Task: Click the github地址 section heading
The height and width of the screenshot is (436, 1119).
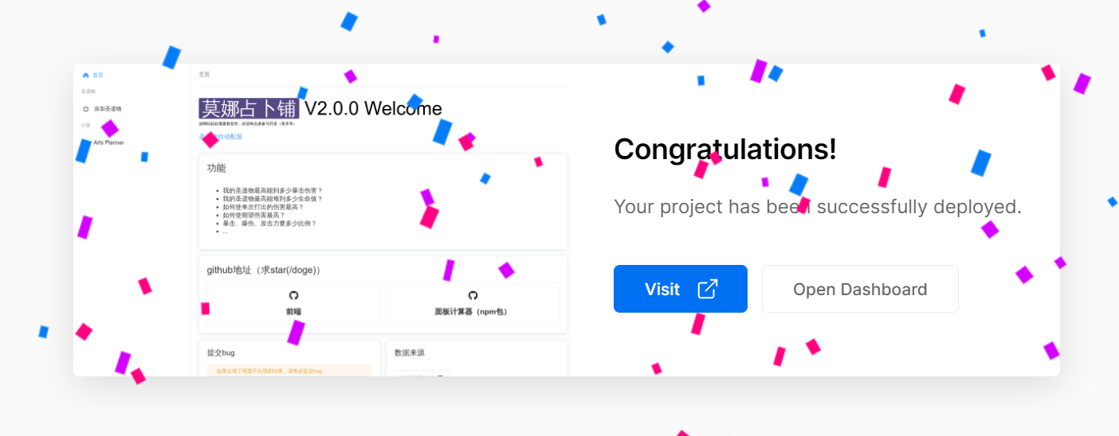Action: 264,271
